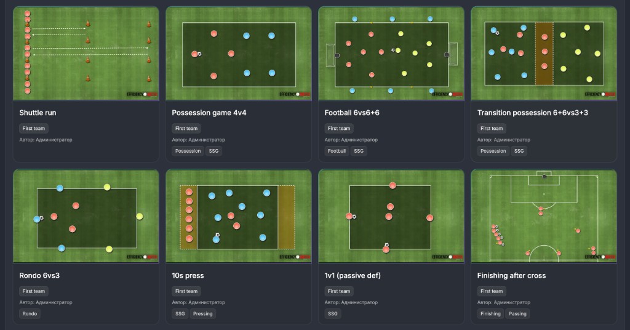Screen dimensions: 630x330
Task: Open the Finishing after cross diagram
Action: tap(544, 216)
